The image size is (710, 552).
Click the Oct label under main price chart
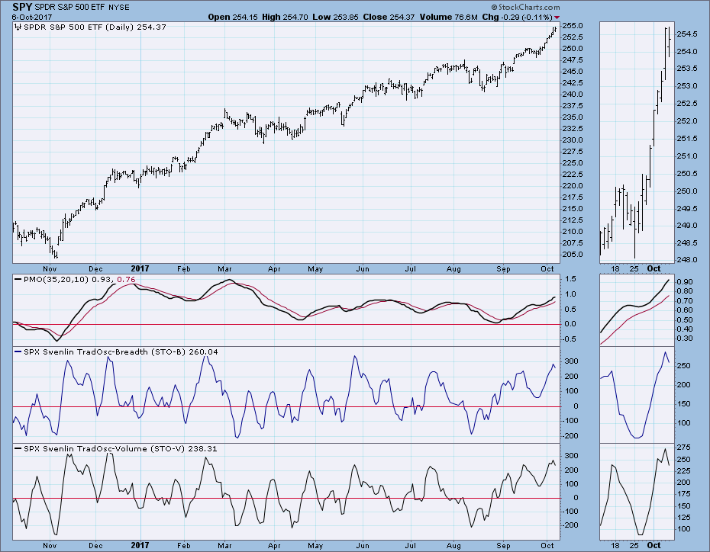pos(547,269)
